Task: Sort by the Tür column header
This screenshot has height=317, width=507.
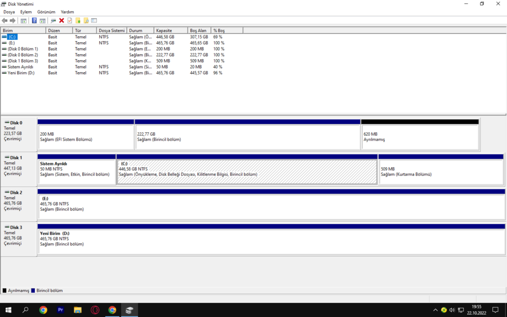Action: click(84, 30)
